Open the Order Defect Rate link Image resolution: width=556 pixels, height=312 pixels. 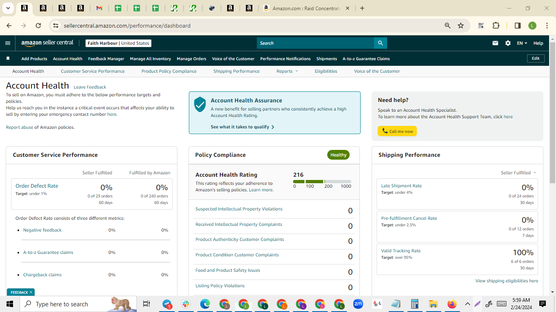tap(37, 186)
